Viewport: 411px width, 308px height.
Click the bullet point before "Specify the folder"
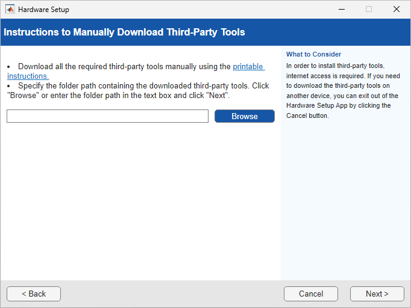(x=9, y=86)
